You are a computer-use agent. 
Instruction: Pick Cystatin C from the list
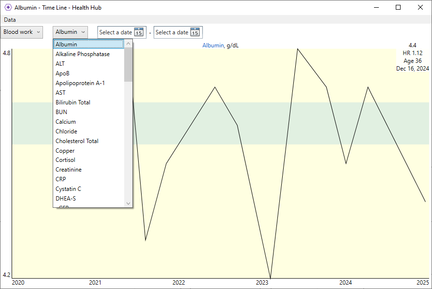(x=68, y=189)
